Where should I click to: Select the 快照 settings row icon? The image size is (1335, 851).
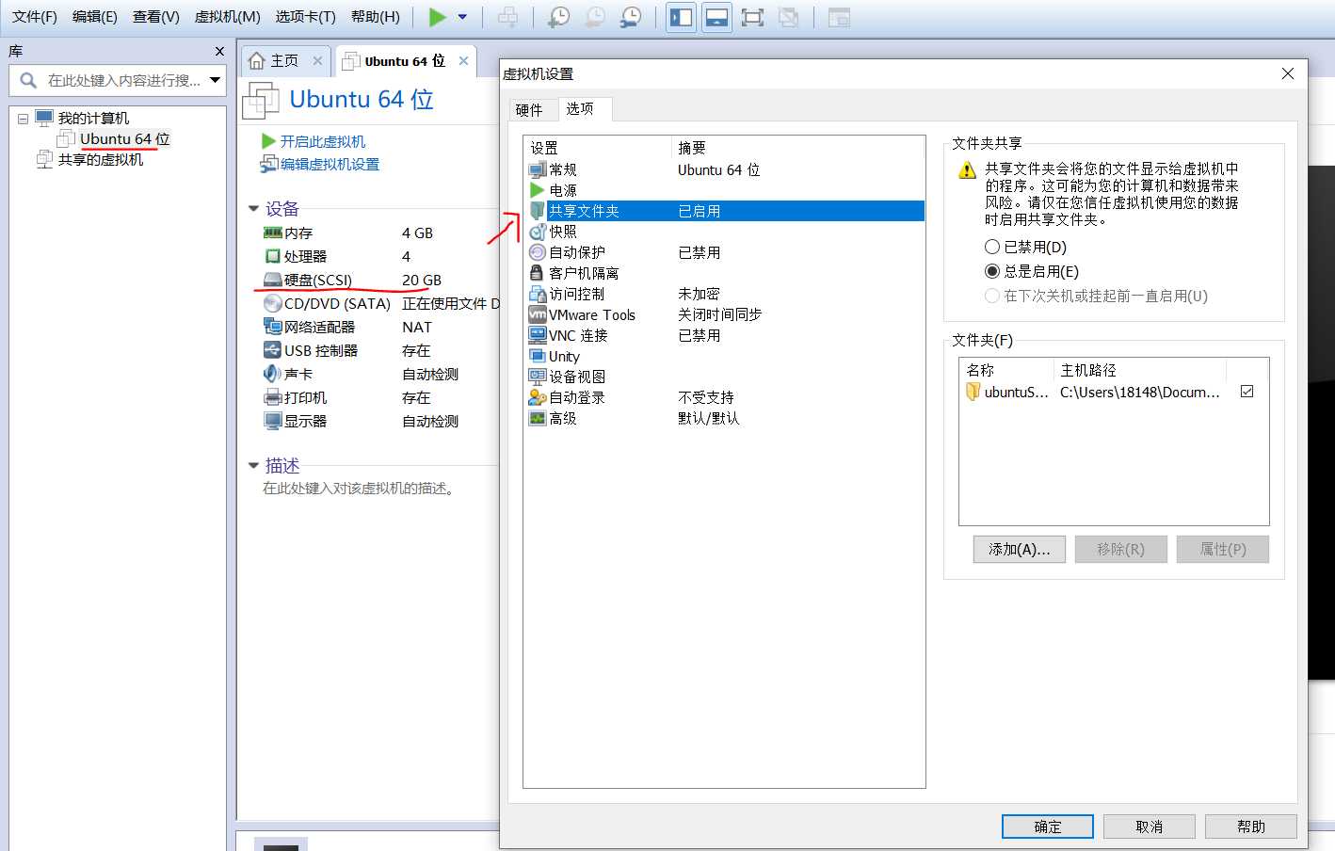pyautogui.click(x=537, y=232)
